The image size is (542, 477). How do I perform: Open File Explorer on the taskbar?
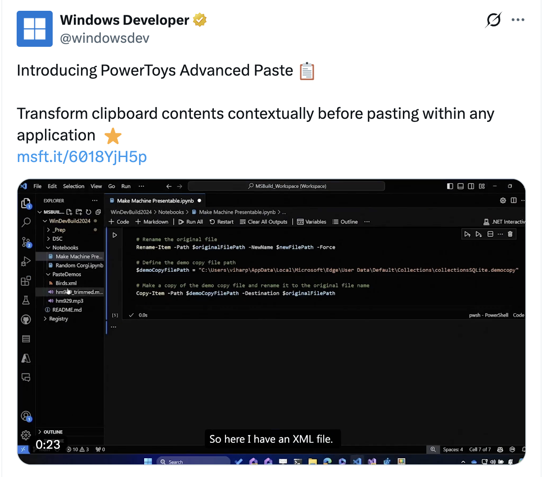click(312, 462)
